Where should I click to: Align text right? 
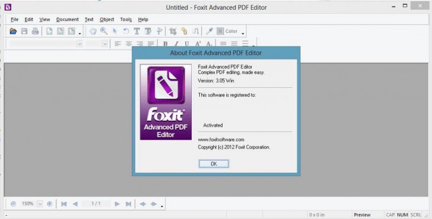[x=140, y=44]
